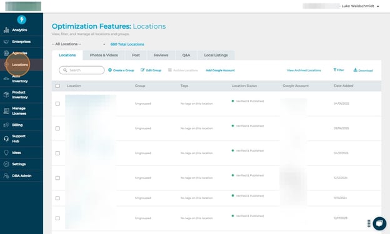Focus the Search input field
This screenshot has height=234, width=390.
(x=82, y=71)
